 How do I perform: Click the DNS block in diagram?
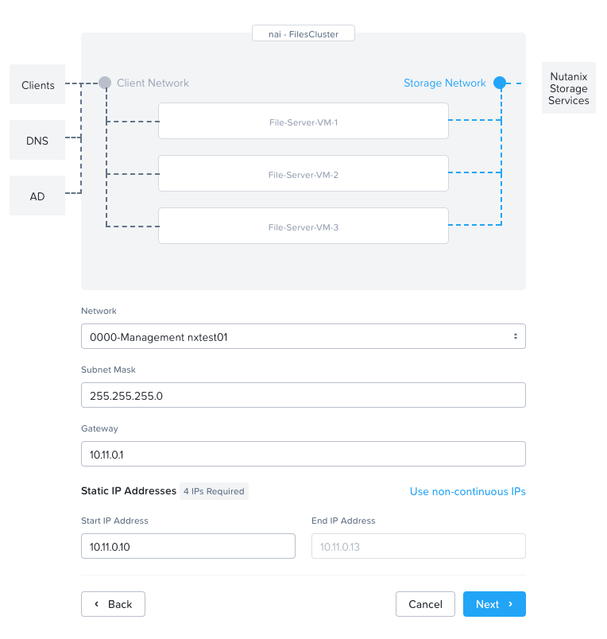pyautogui.click(x=37, y=141)
